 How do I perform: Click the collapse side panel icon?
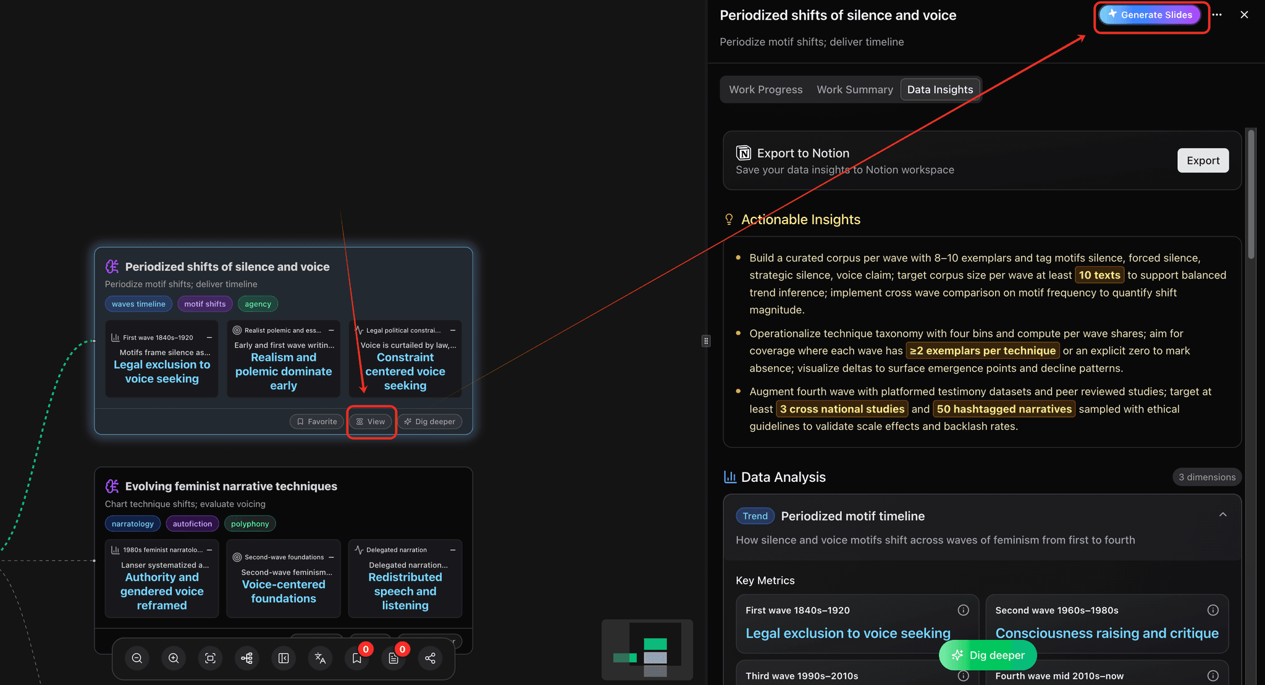(284, 658)
